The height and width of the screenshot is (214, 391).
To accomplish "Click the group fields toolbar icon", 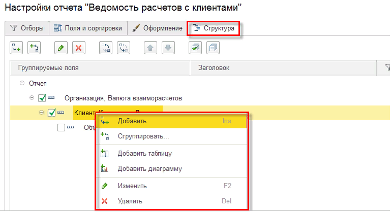I will (34, 48).
